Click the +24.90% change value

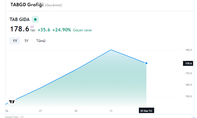pyautogui.click(x=62, y=30)
